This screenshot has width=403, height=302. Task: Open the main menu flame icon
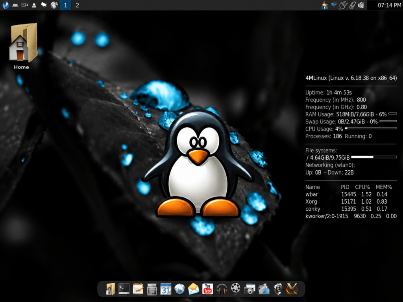click(x=6, y=5)
